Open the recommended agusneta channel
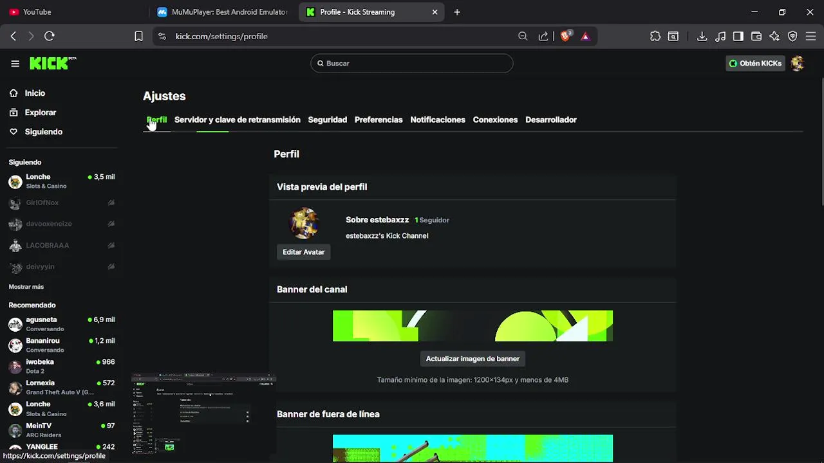The width and height of the screenshot is (824, 463). pos(62,324)
